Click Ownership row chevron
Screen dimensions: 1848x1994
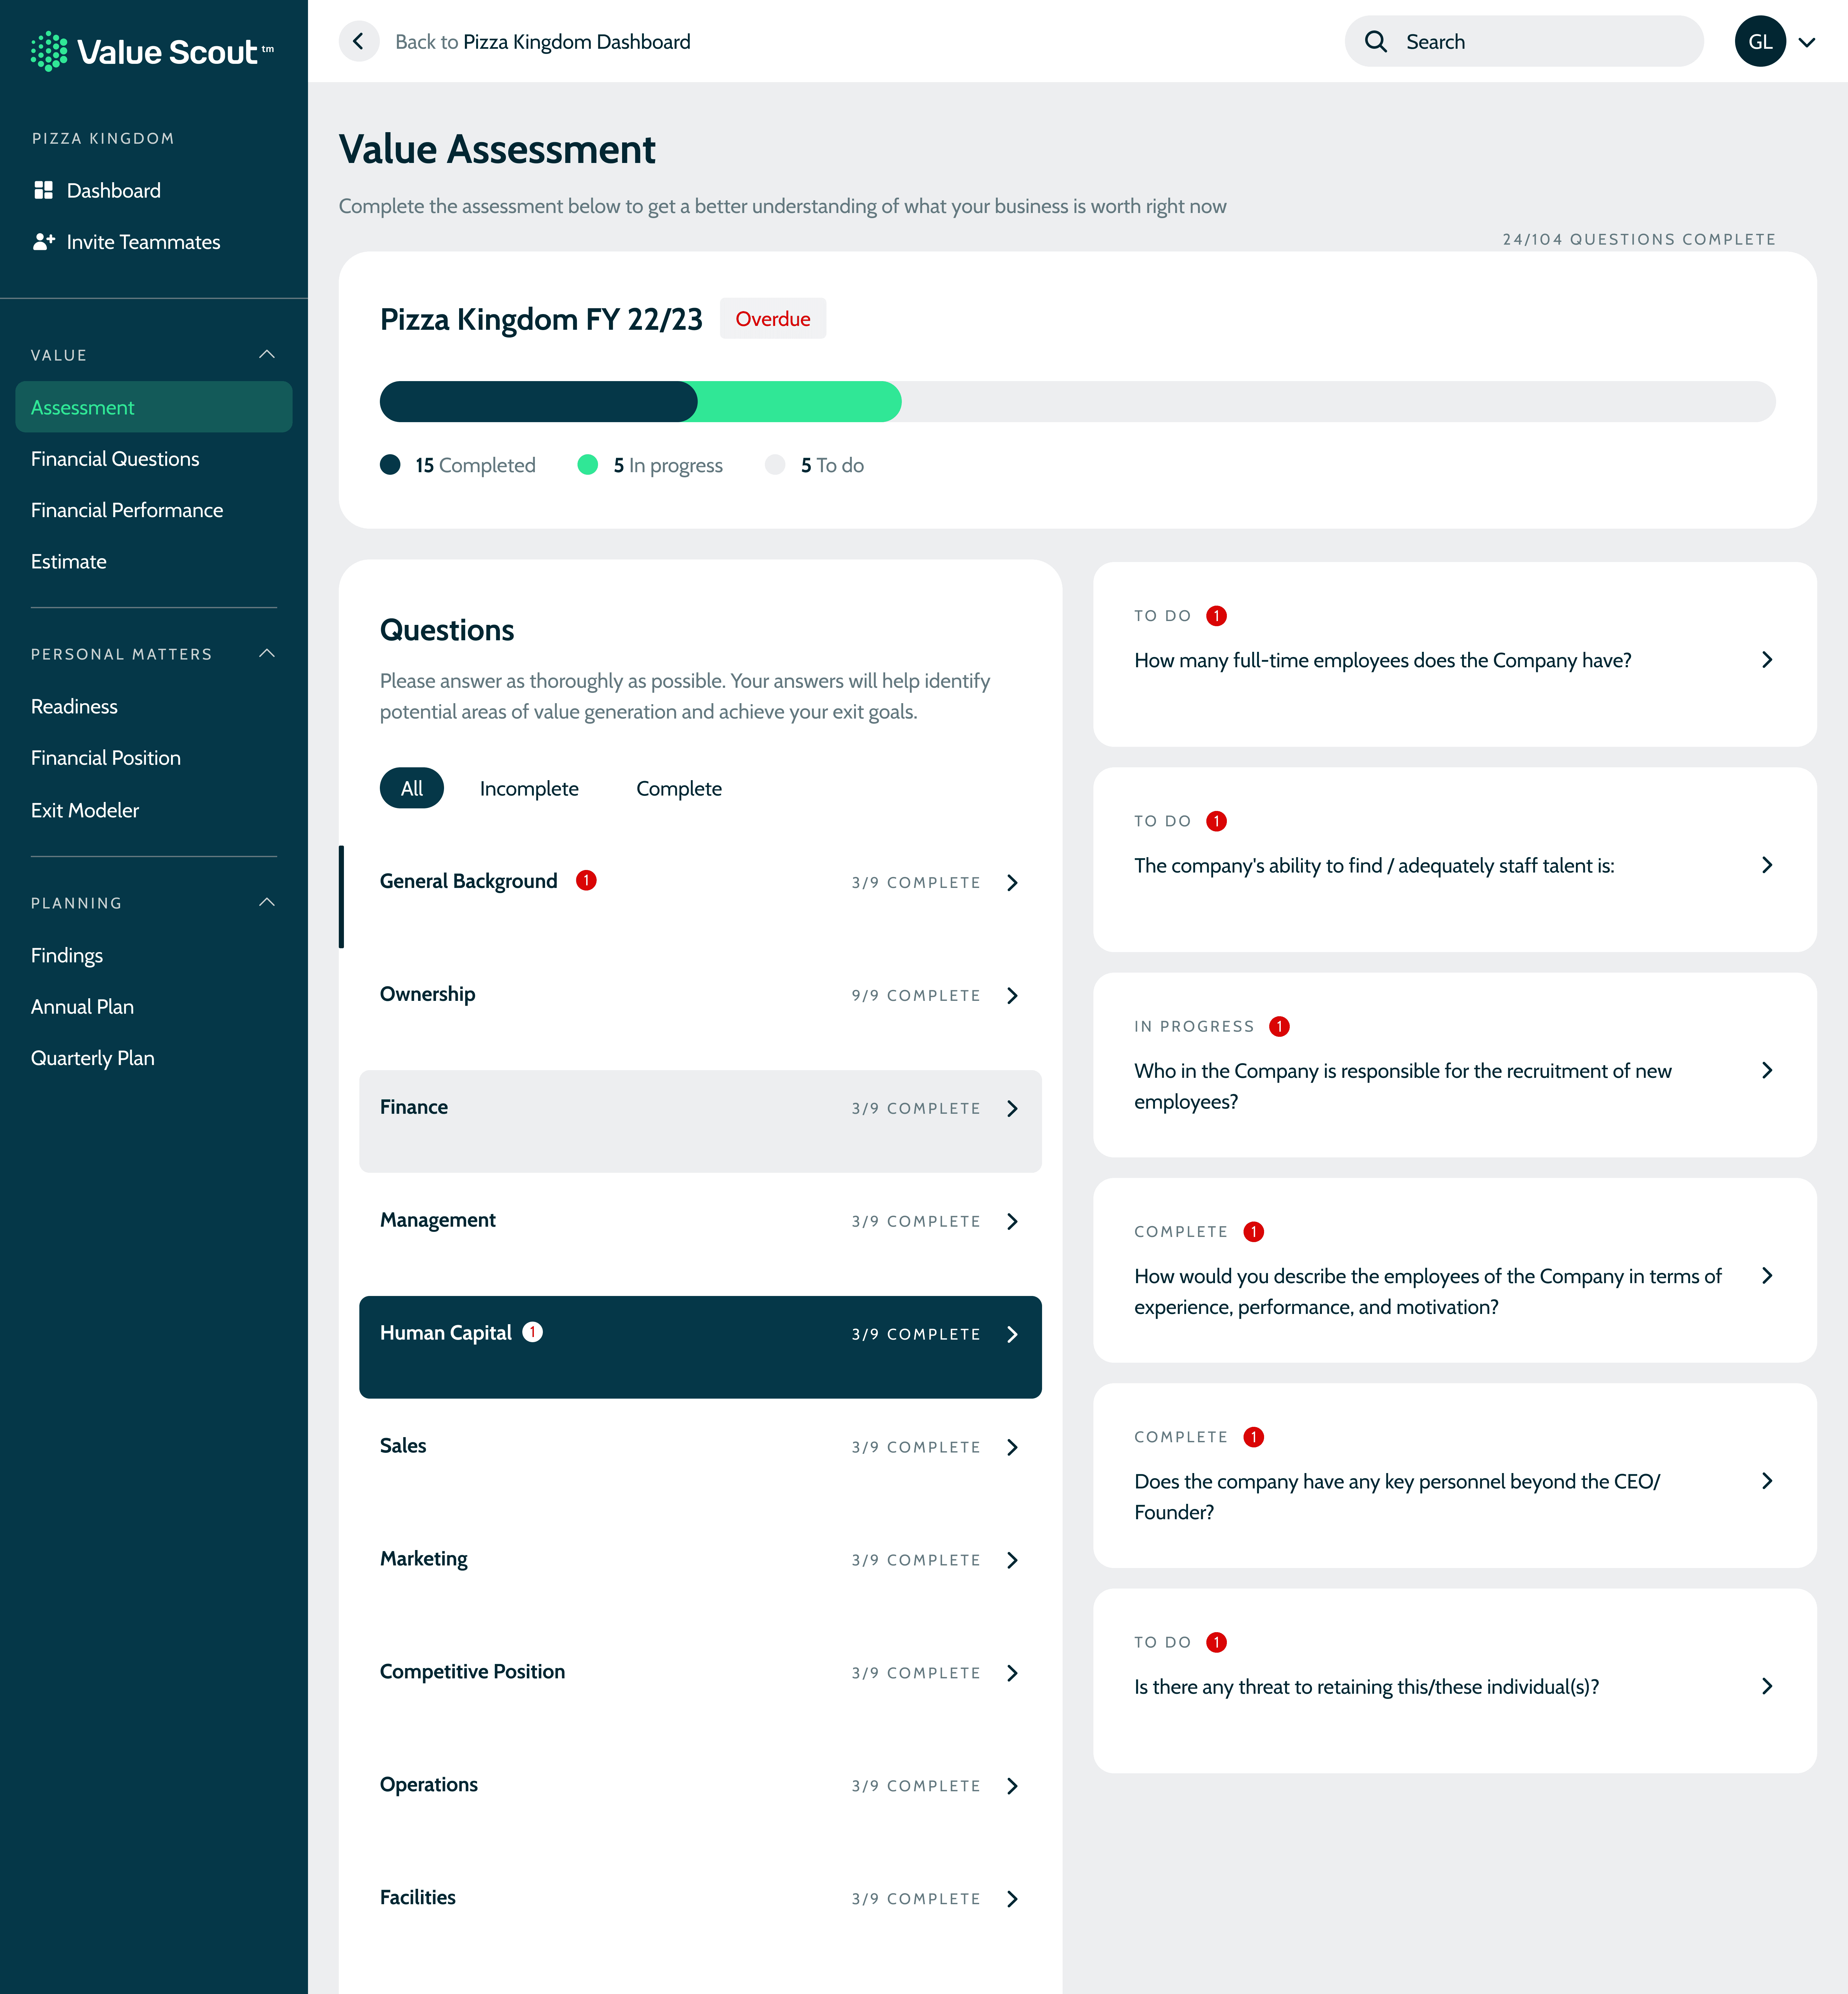tap(1012, 996)
